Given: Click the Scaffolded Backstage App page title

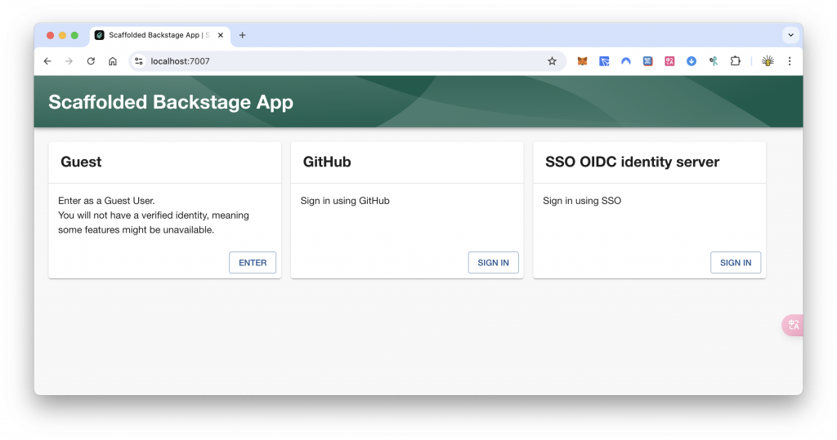Looking at the screenshot, I should [x=171, y=102].
